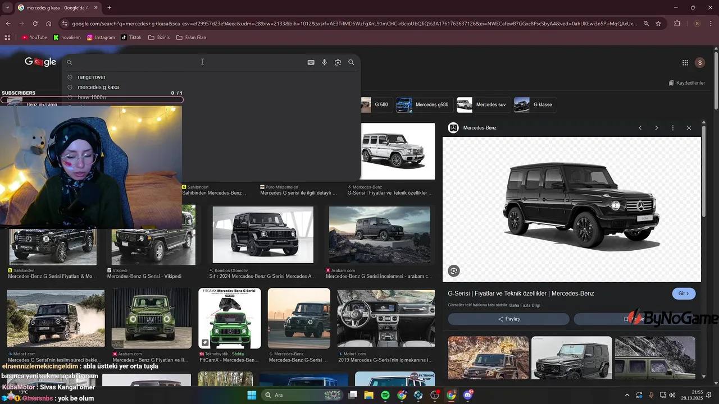This screenshot has width=719, height=404.
Task: Open the Chrome extensions puzzle icon
Action: click(x=677, y=24)
